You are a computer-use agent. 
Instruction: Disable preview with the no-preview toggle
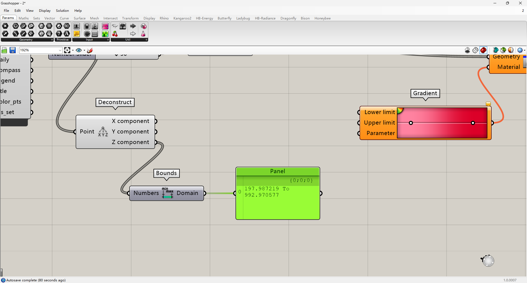[x=467, y=50]
